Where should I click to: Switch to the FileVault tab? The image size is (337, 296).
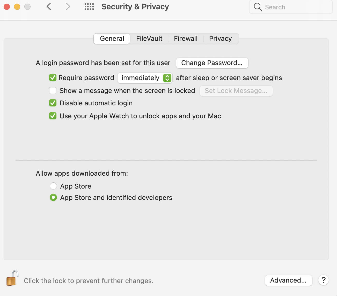pos(149,39)
